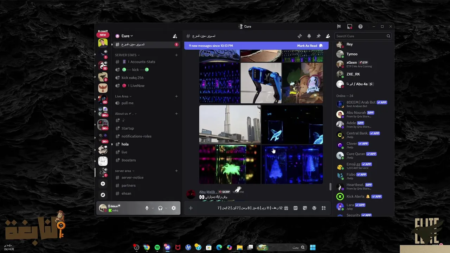Collapse the Live Area category

click(123, 96)
